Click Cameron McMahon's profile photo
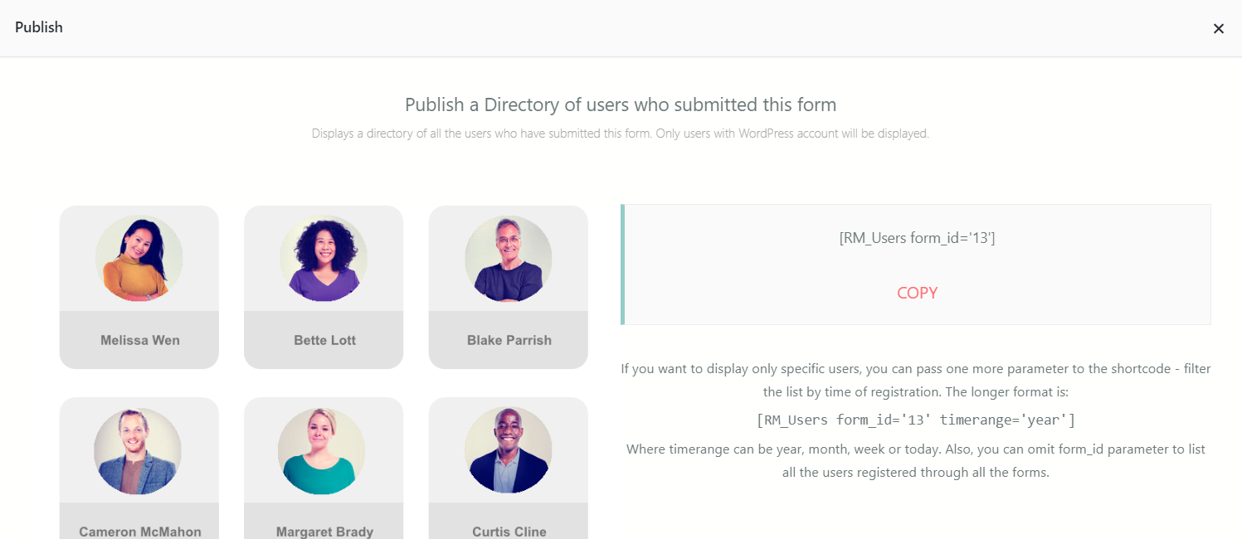1242x539 pixels. tap(139, 450)
